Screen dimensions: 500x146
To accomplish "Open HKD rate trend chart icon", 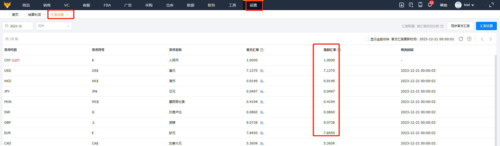I will click(x=262, y=81).
